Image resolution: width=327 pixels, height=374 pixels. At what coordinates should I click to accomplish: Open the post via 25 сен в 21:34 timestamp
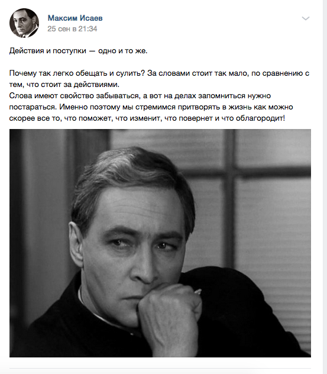click(x=72, y=29)
